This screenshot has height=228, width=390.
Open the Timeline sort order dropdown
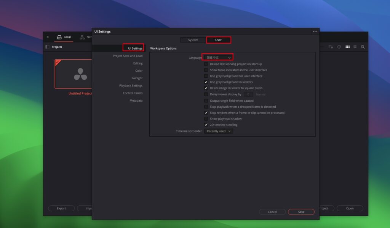(x=218, y=131)
